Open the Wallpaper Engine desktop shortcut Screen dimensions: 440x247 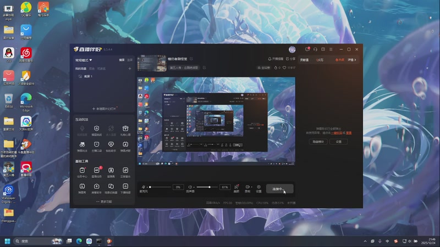coord(8,194)
